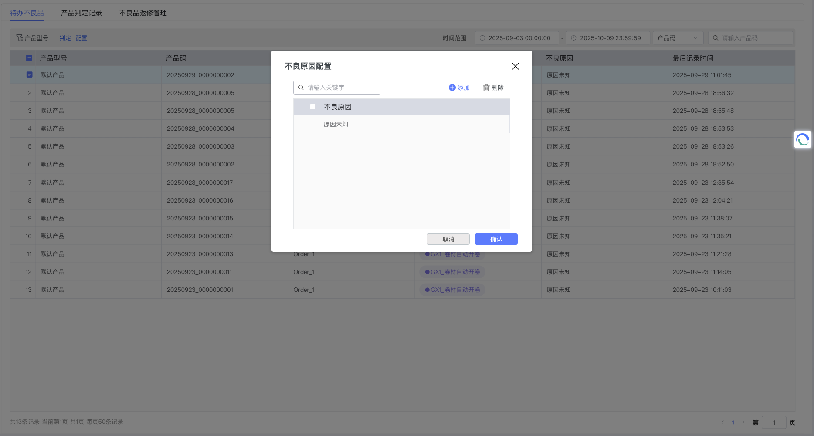Click the floating assistant icon at right edge
Image resolution: width=814 pixels, height=436 pixels.
click(x=802, y=139)
